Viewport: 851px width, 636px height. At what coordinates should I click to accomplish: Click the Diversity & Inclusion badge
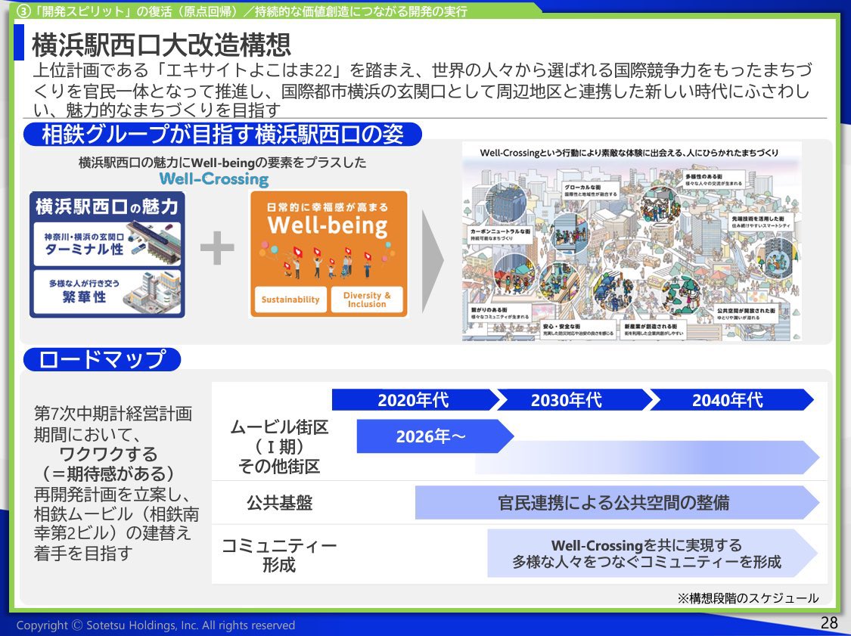tap(368, 299)
